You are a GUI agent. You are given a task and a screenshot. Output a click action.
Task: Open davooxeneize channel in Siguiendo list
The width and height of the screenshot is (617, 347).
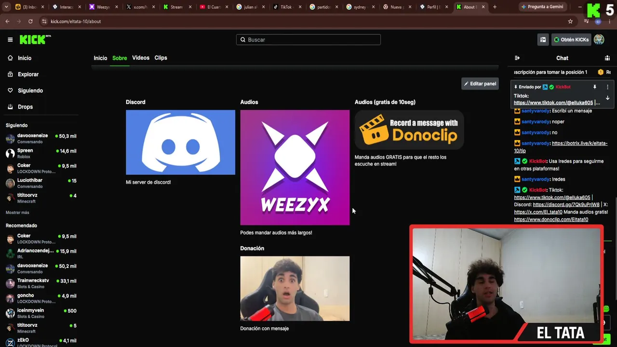click(41, 139)
